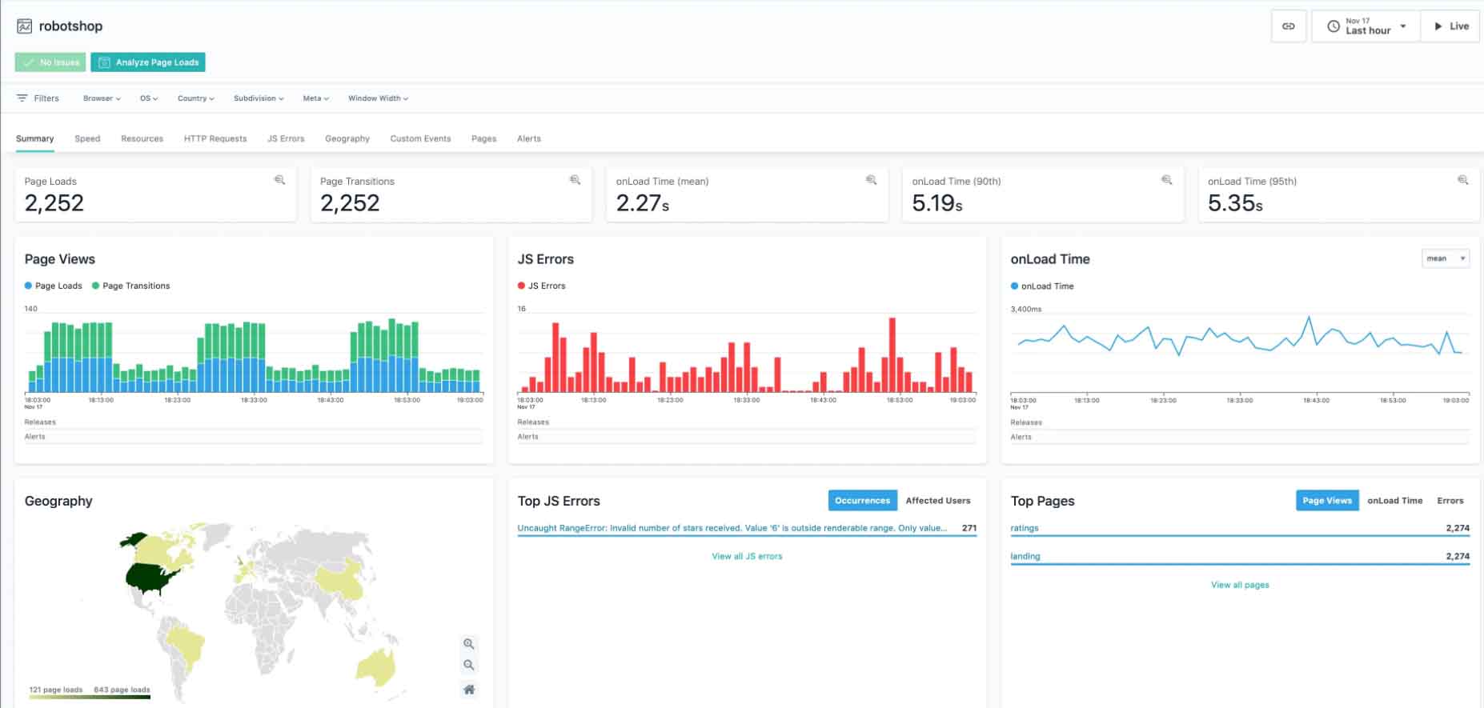Click the Page Loads value 2,252
1484x708 pixels.
tap(54, 203)
